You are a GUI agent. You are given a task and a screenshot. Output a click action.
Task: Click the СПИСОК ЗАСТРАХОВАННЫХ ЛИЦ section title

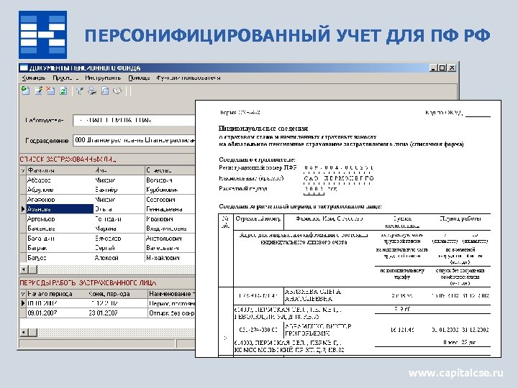68,160
